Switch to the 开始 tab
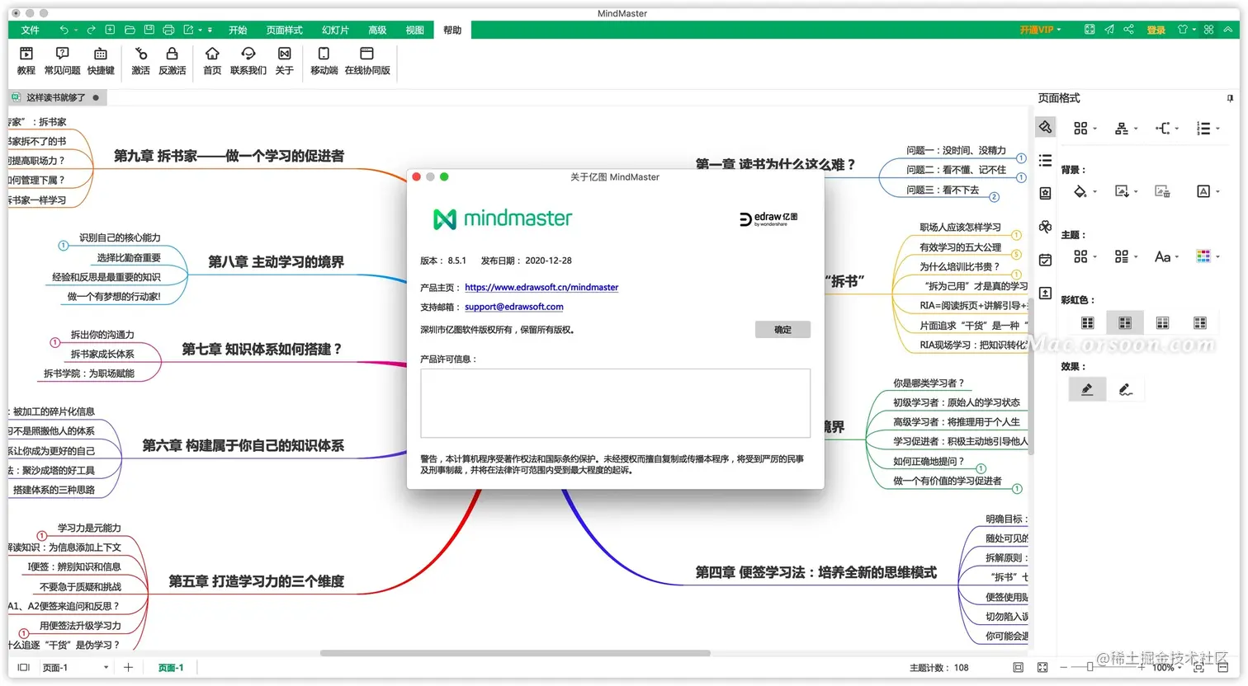Image resolution: width=1248 pixels, height=686 pixels. point(238,30)
